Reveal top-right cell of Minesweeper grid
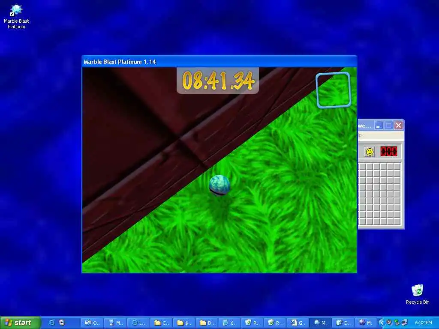This screenshot has height=329, width=439. [397, 167]
